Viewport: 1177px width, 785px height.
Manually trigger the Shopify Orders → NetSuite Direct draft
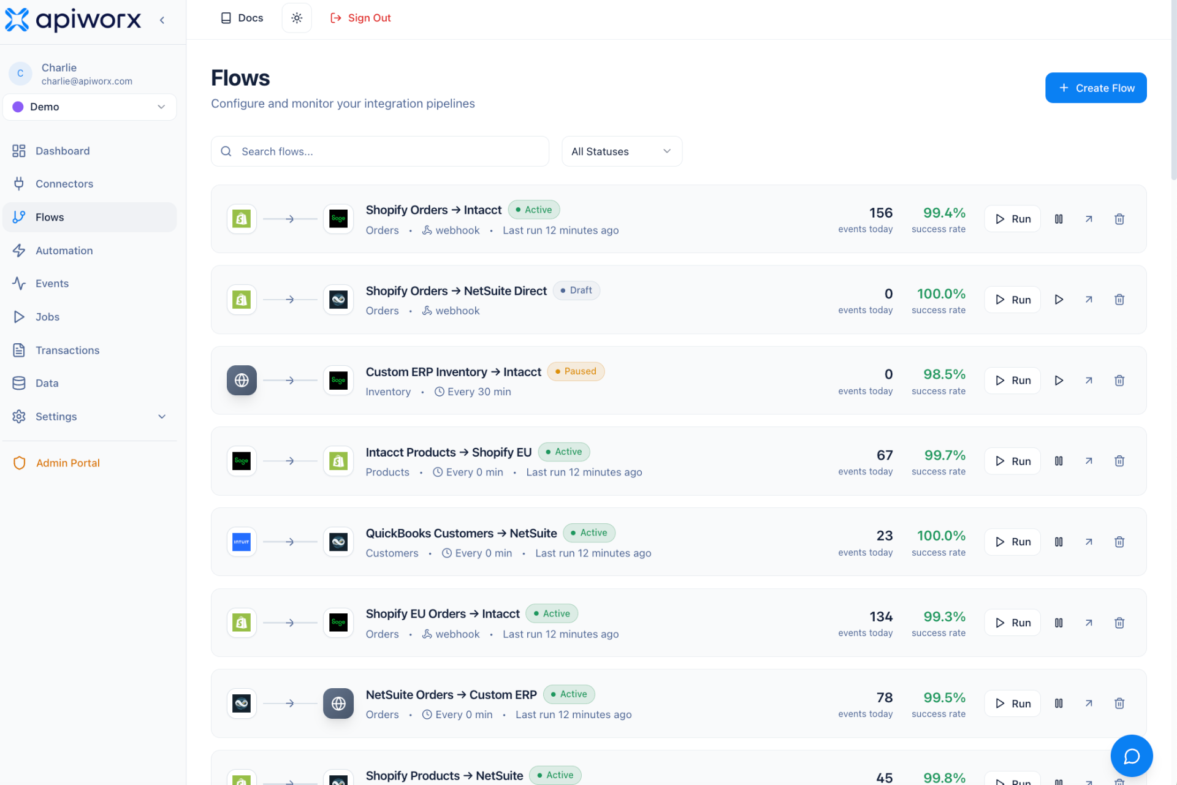point(1059,300)
